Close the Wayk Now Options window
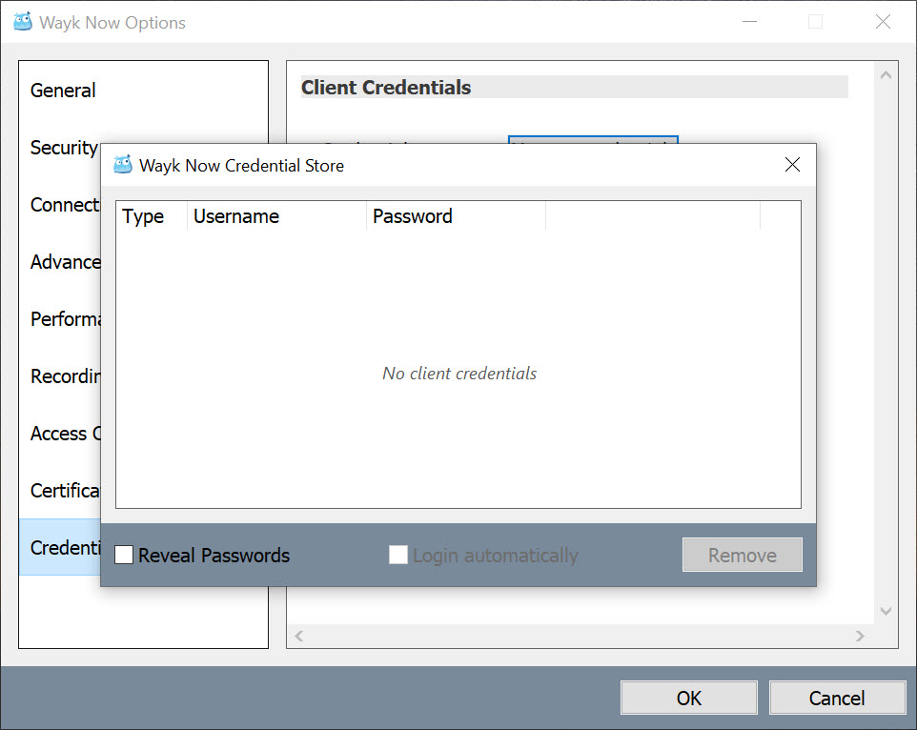This screenshot has width=917, height=730. [883, 22]
